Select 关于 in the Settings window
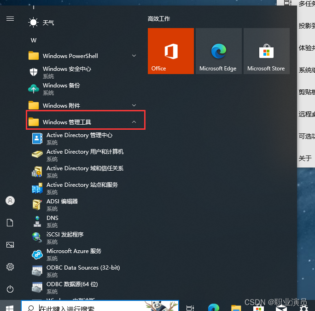The height and width of the screenshot is (311, 315). [305, 158]
